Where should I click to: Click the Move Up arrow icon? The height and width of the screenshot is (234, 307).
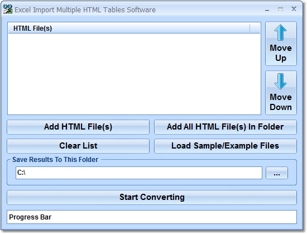281,32
